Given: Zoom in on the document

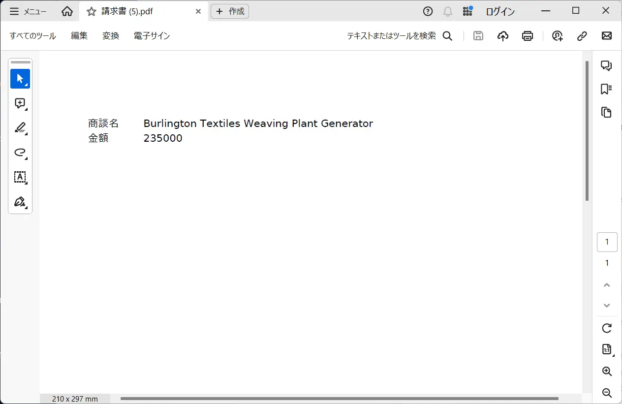Looking at the screenshot, I should click(x=607, y=372).
